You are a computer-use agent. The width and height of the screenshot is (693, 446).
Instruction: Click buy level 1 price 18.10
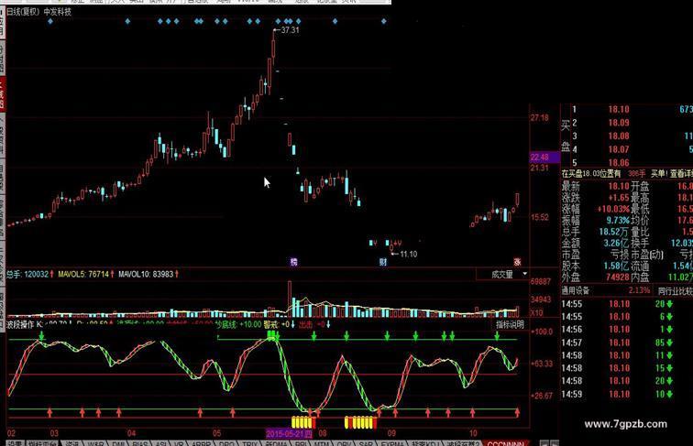point(619,110)
